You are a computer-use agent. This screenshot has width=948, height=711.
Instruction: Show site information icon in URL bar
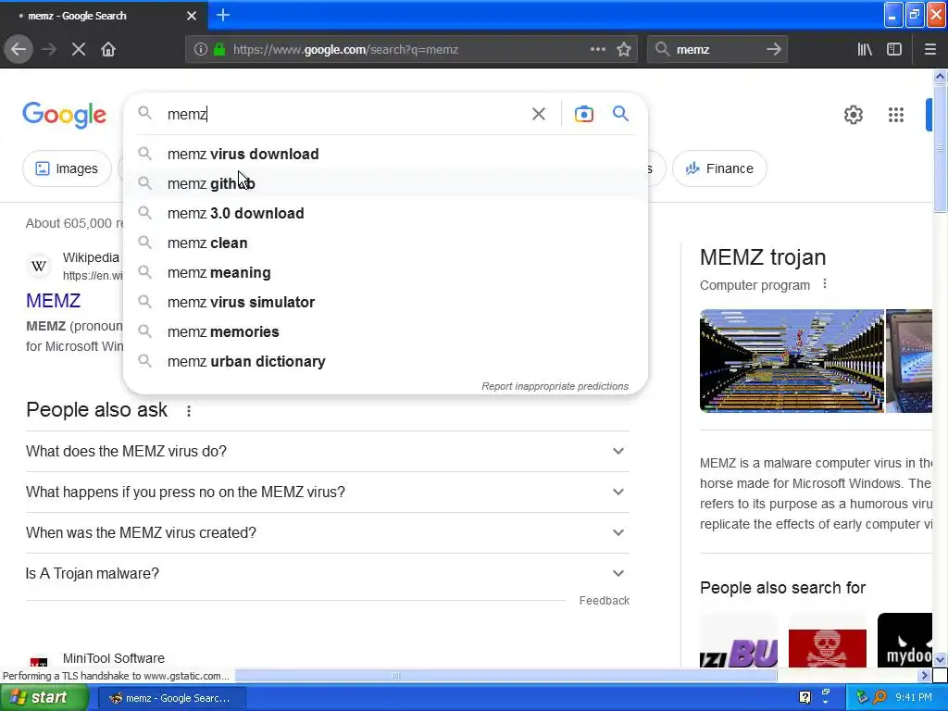[x=201, y=50]
